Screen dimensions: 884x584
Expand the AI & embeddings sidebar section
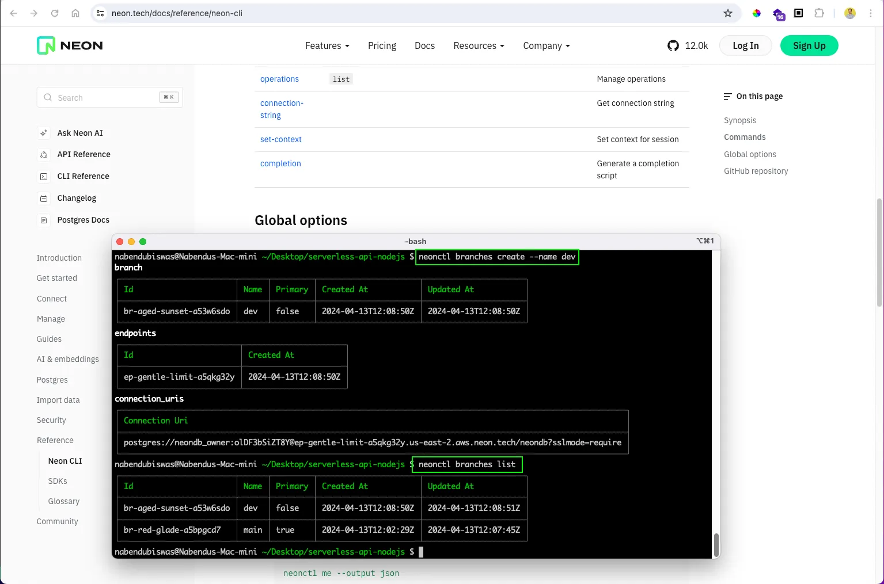68,359
